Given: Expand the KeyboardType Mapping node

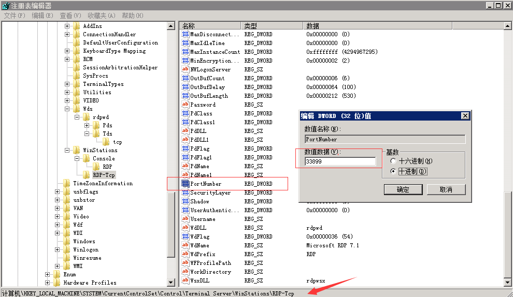Looking at the screenshot, I should click(x=67, y=51).
